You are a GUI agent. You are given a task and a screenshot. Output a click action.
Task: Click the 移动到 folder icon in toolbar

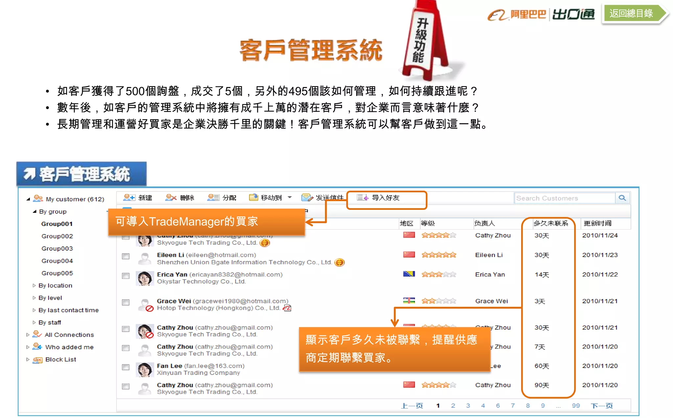(253, 197)
